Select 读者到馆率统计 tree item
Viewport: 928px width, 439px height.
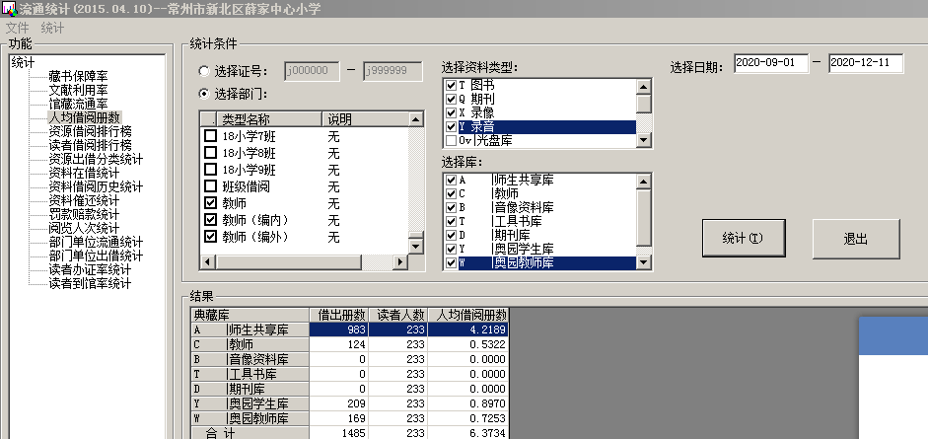(90, 283)
